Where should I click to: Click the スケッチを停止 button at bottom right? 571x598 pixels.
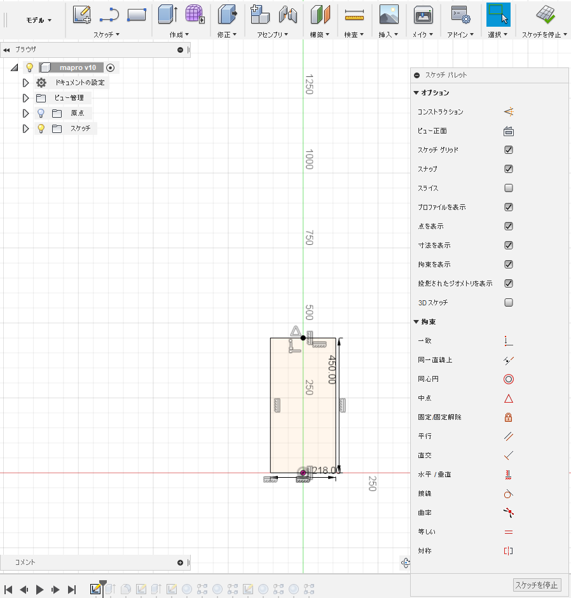tap(535, 585)
